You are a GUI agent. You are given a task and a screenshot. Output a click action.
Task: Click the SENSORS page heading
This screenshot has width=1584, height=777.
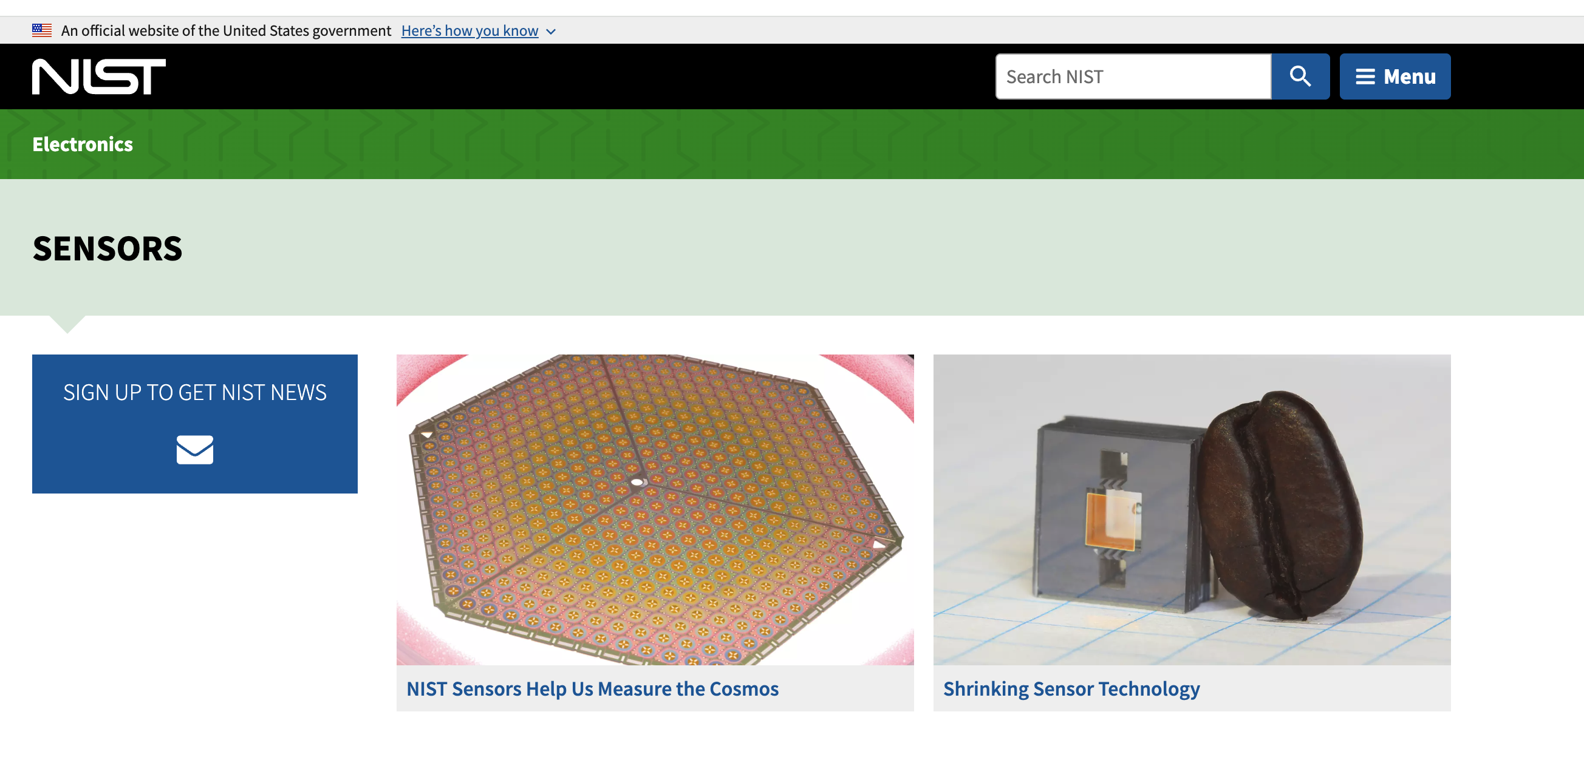click(x=108, y=248)
